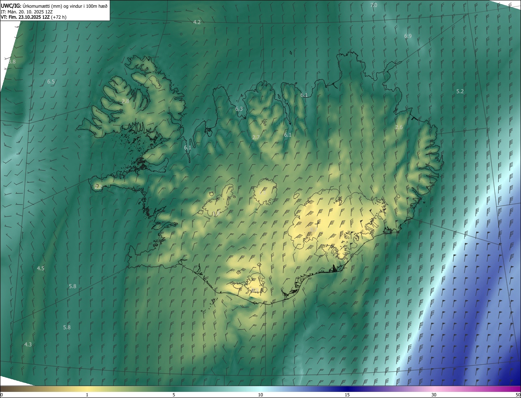Click the 6.3 value label on the map

point(239,109)
